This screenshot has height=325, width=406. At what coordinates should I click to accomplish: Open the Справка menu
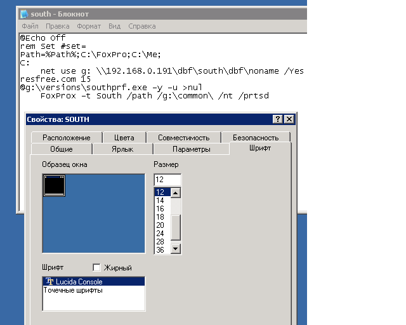pyautogui.click(x=141, y=27)
